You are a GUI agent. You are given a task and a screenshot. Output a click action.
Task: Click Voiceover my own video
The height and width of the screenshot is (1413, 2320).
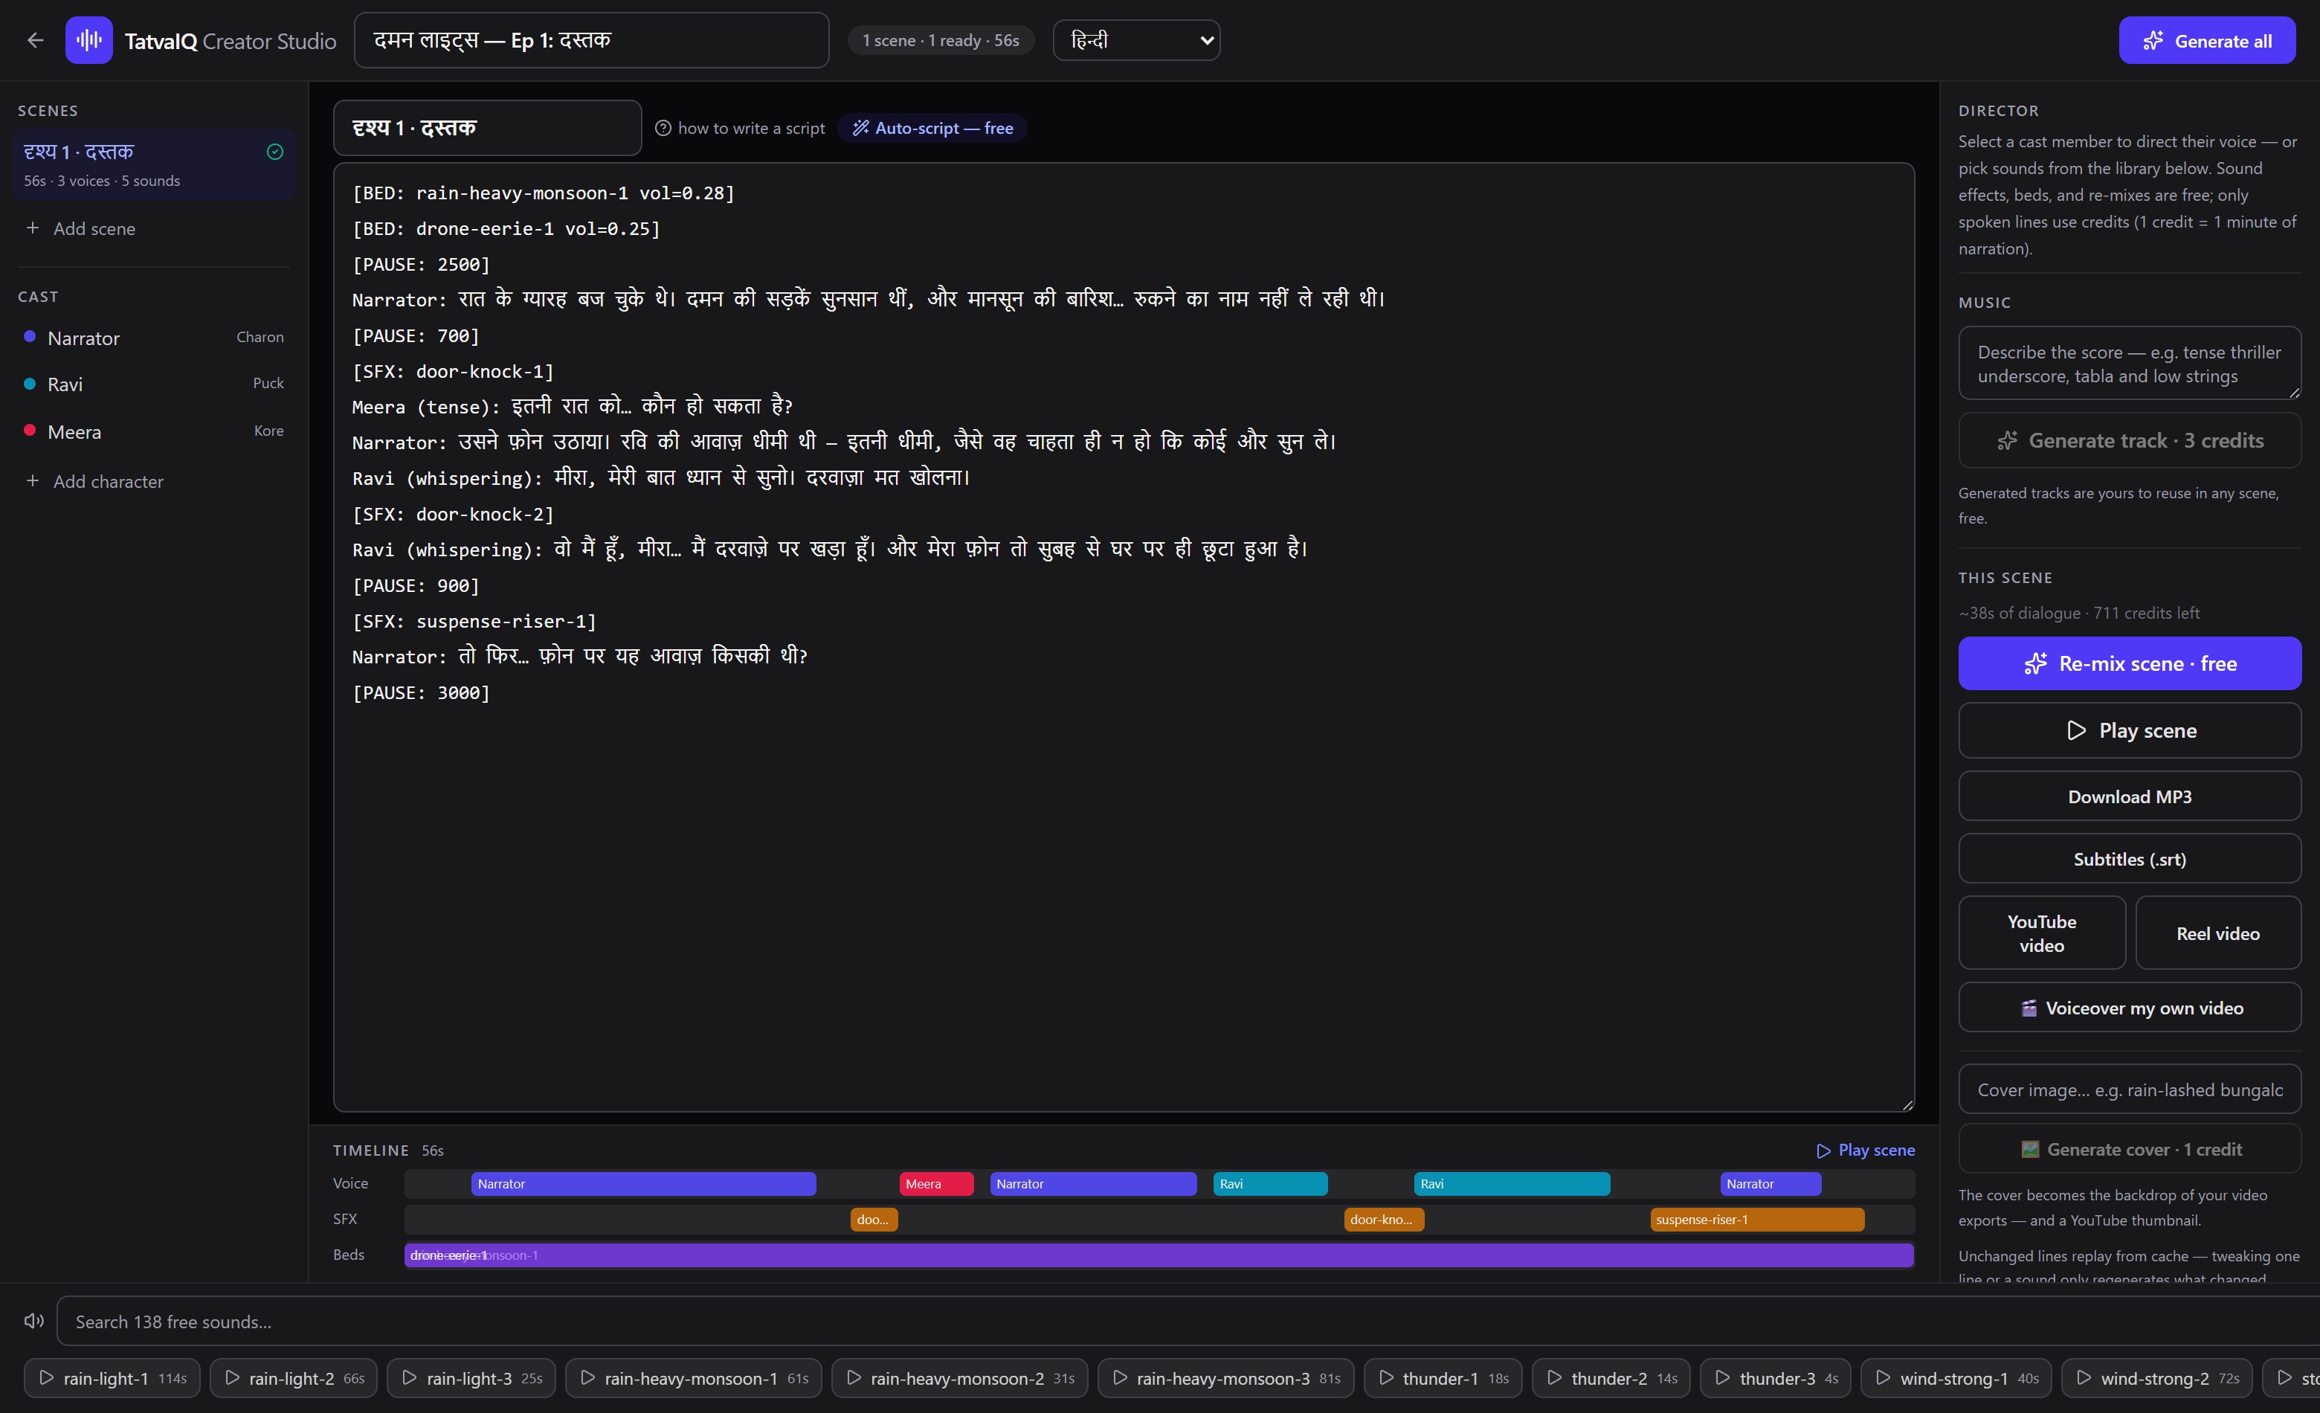tap(2129, 1007)
